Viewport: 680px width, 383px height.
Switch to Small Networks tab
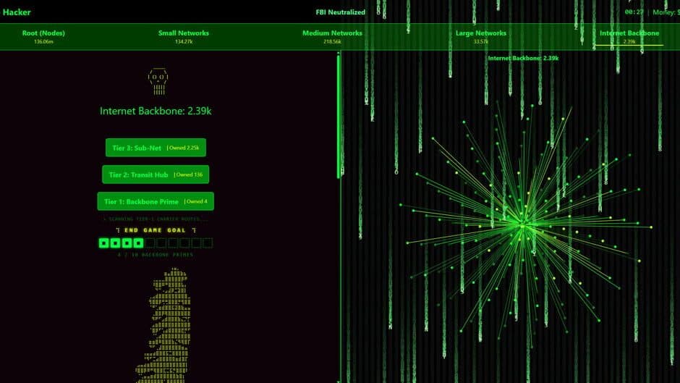184,36
